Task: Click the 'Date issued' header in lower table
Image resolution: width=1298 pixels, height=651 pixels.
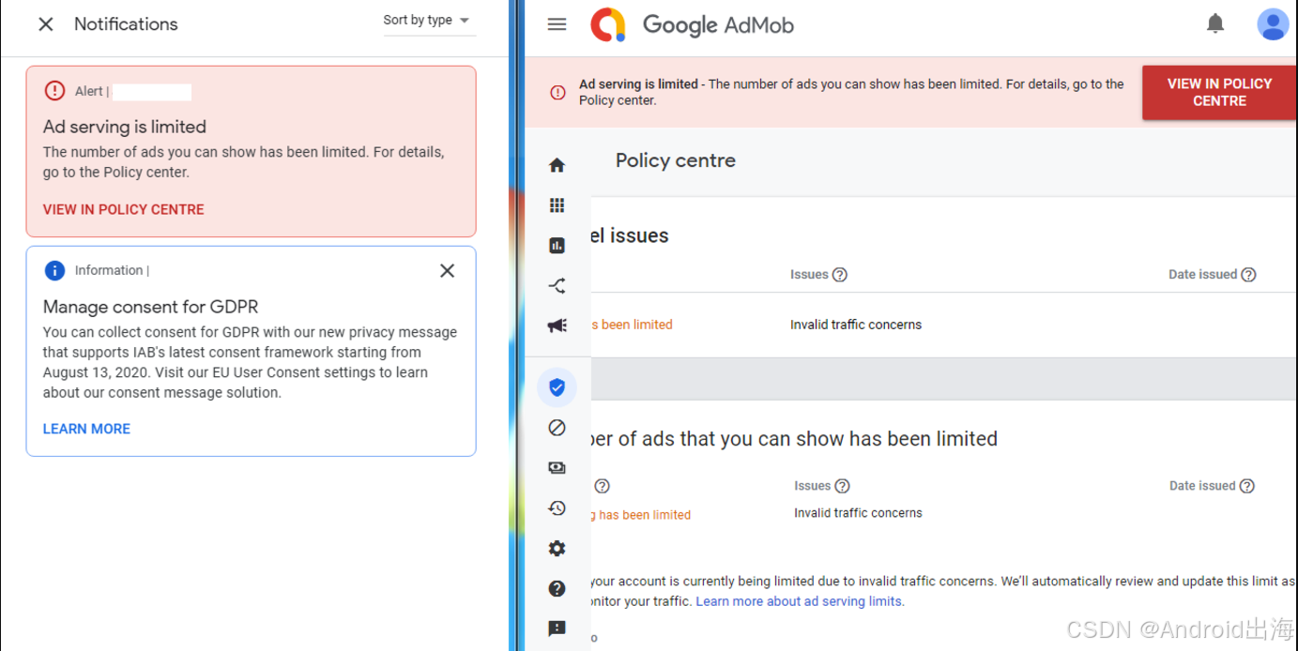Action: pyautogui.click(x=1202, y=486)
